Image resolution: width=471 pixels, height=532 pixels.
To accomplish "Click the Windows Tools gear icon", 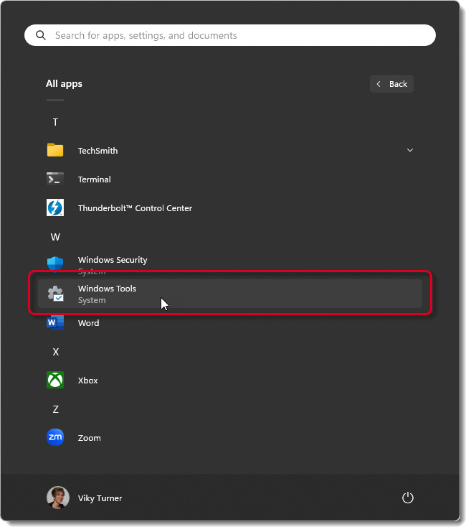I will [55, 294].
